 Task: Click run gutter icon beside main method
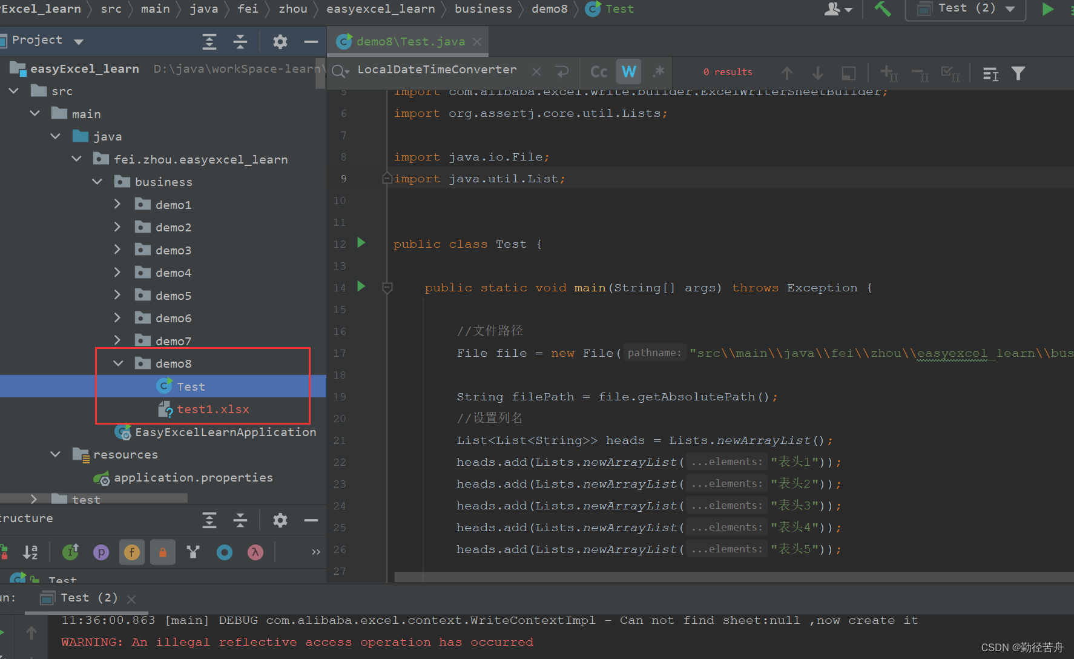(x=361, y=286)
